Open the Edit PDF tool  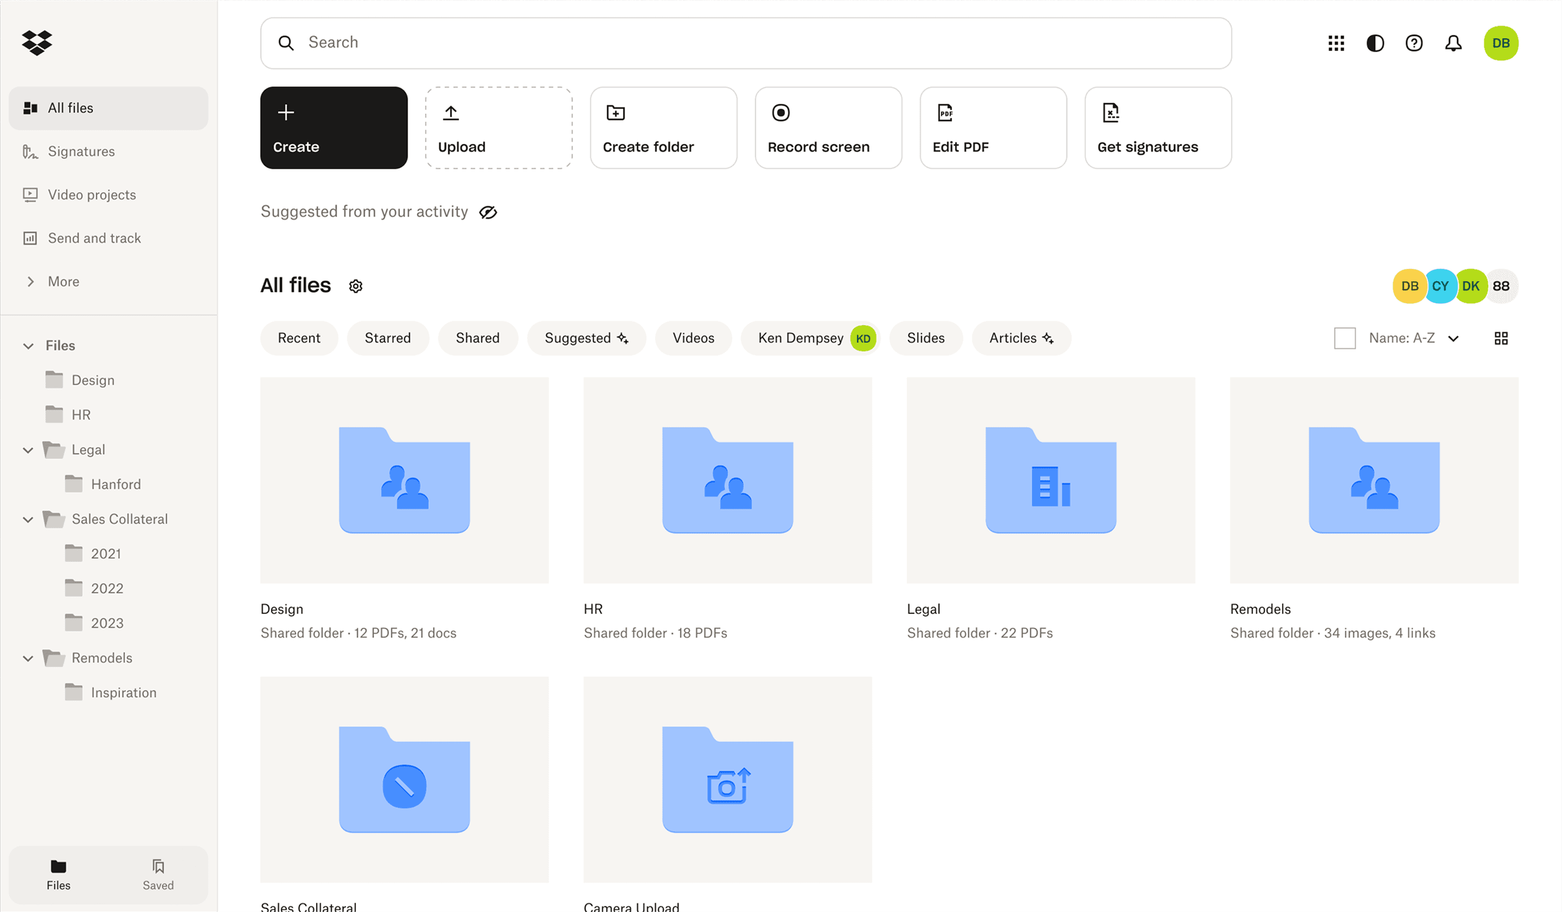[x=993, y=128]
